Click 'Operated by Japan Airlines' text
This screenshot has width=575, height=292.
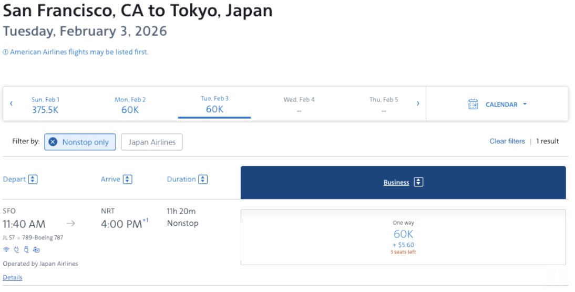coord(40,264)
